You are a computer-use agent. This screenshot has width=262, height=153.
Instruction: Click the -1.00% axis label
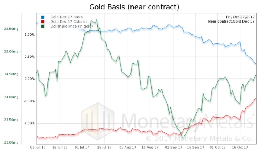click(29, 123)
